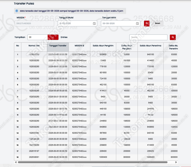
Task: Click the Transfer Pulsa page heading
Action: [x=24, y=3]
